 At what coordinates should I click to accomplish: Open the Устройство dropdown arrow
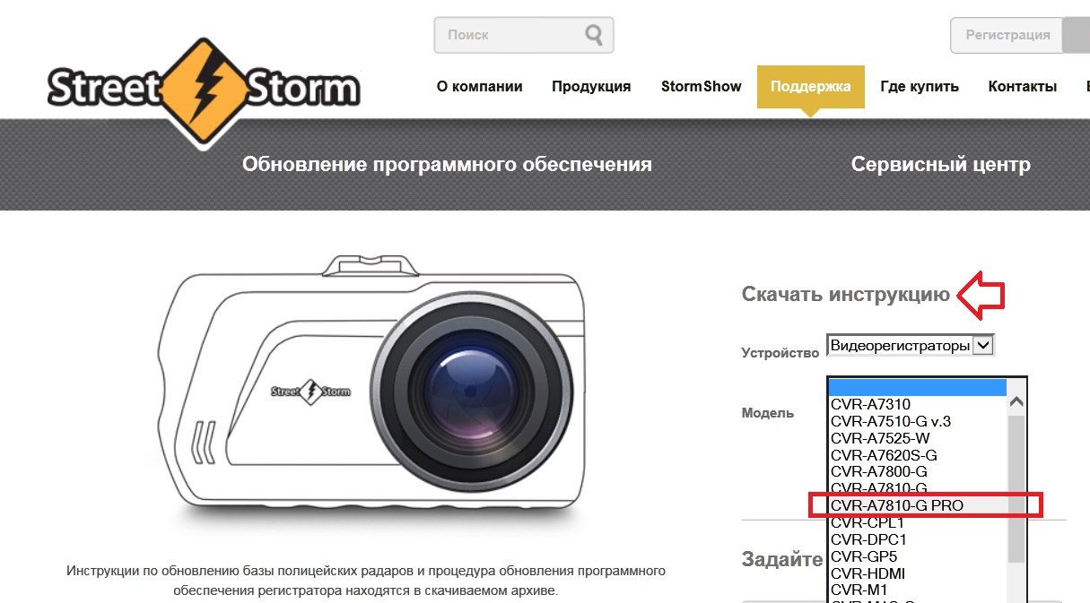click(983, 345)
